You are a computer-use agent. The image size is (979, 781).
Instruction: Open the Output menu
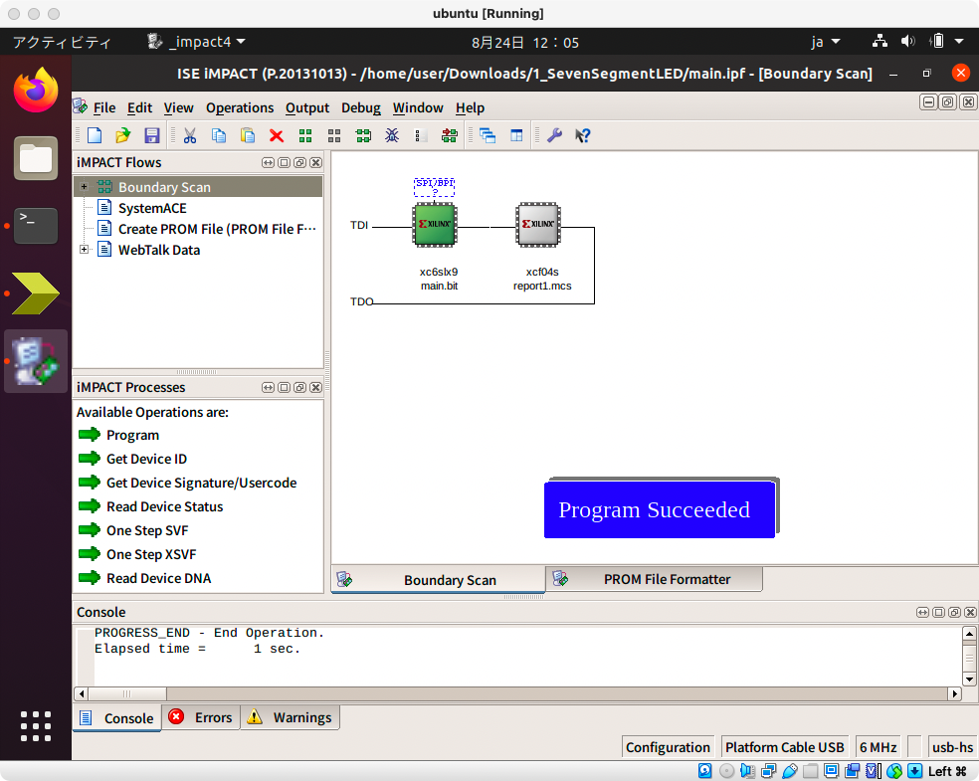click(x=307, y=107)
